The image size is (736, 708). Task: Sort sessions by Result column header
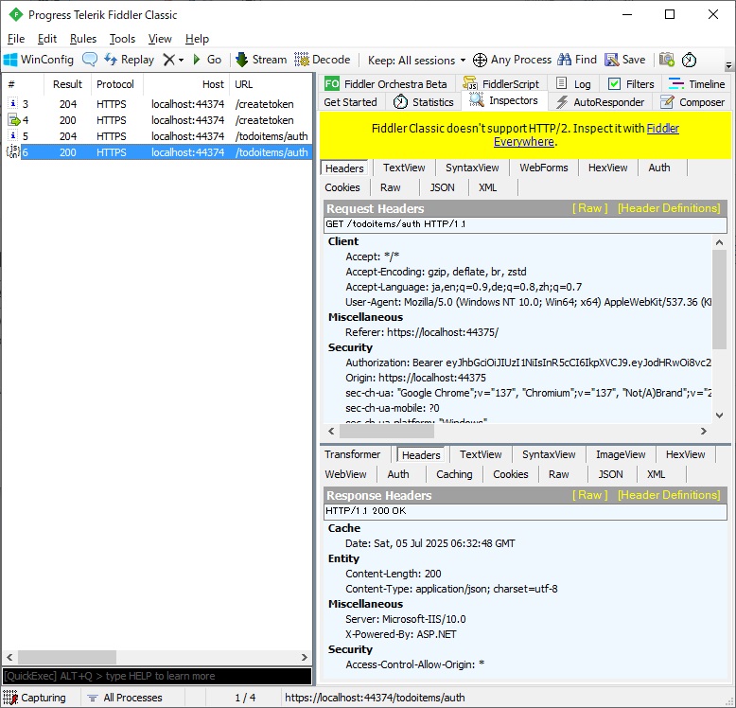coord(67,84)
